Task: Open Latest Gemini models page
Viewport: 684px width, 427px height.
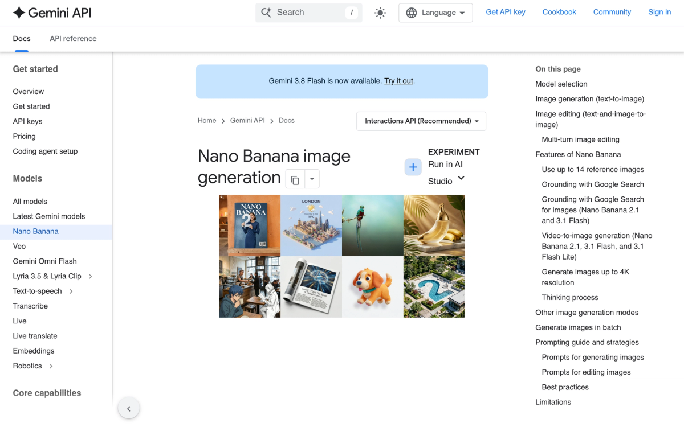Action: pos(49,216)
